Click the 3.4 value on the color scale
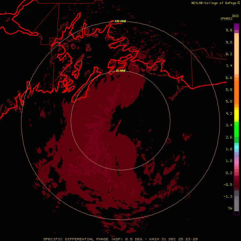This screenshot has width=241, height=241. pyautogui.click(x=229, y=125)
